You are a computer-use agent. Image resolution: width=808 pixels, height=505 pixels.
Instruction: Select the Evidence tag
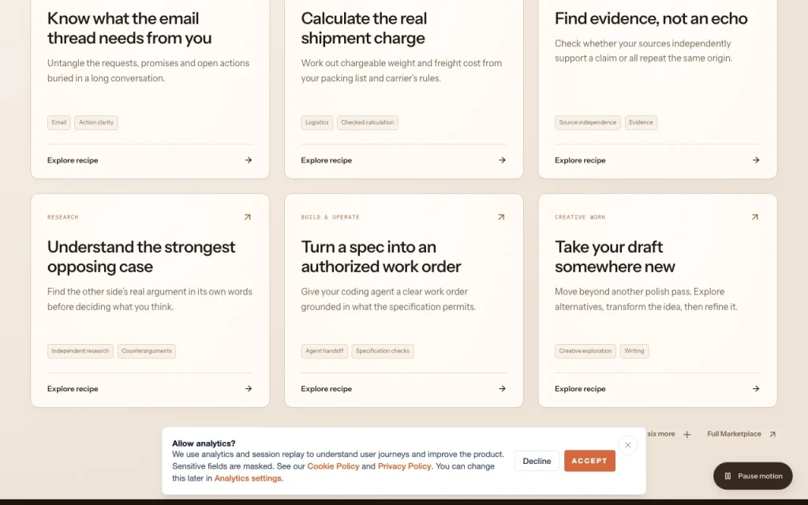(x=641, y=122)
